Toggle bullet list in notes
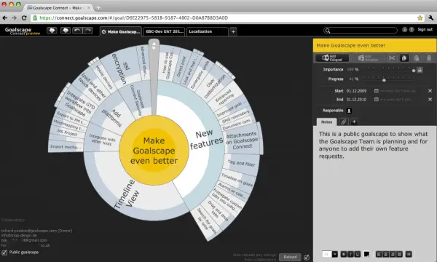 (409, 254)
